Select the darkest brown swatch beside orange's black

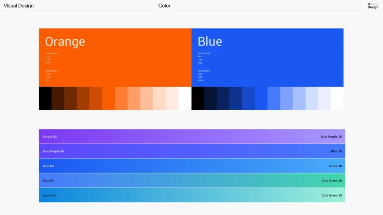[x=58, y=98]
